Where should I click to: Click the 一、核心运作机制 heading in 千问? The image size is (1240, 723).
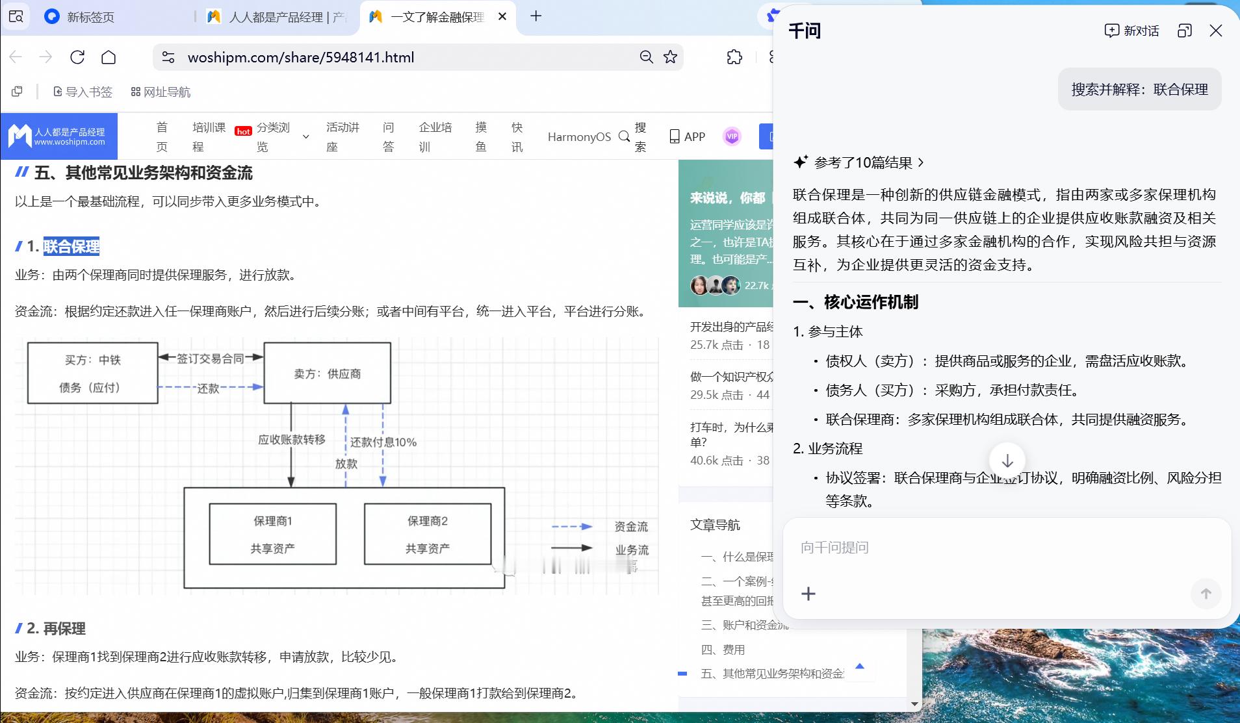coord(856,302)
